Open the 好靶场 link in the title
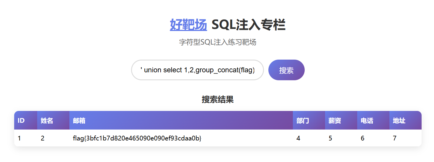Screen dimensions: 434x162 point(188,25)
